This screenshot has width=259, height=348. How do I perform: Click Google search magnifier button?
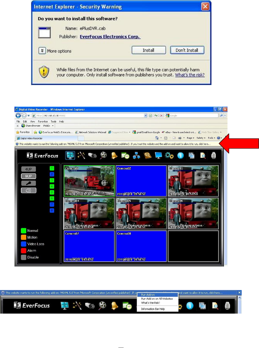click(x=221, y=115)
